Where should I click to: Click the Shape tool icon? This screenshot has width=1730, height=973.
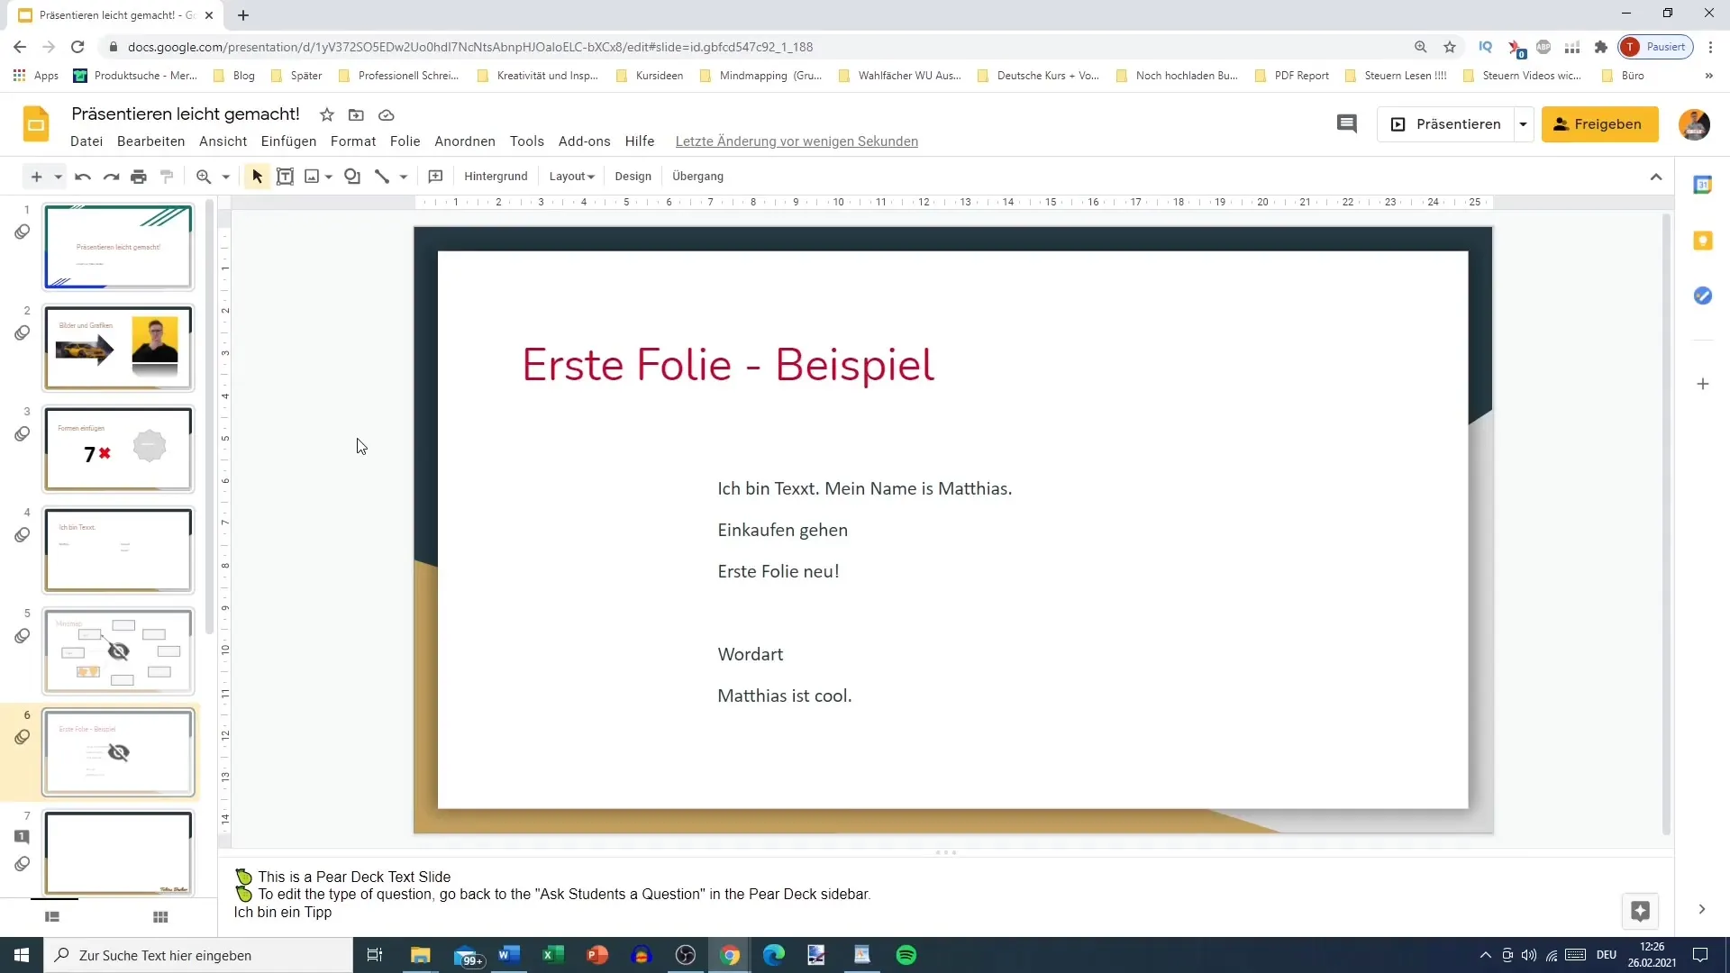353,176
